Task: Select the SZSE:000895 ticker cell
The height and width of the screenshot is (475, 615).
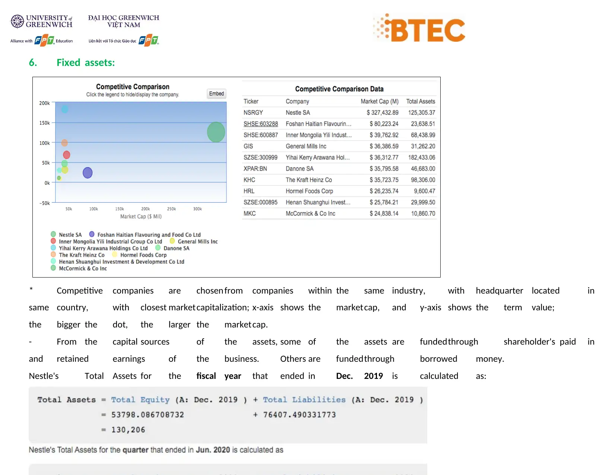Action: [x=260, y=202]
